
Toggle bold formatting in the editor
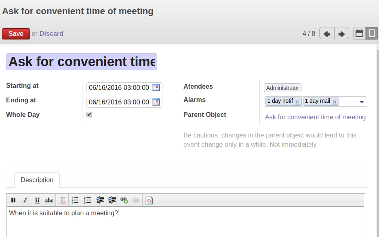click(x=13, y=200)
